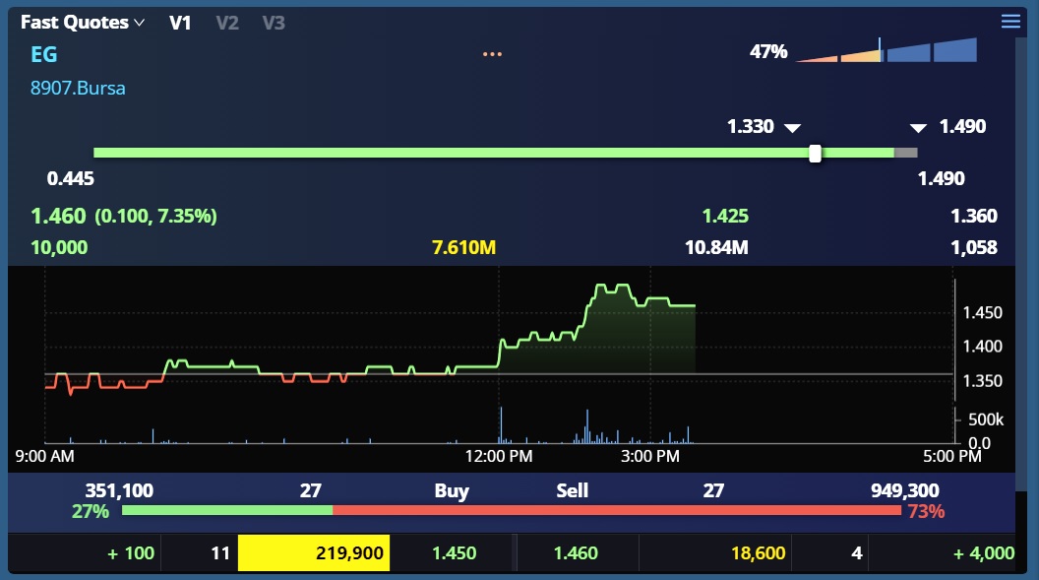This screenshot has width=1039, height=580.
Task: Click the green current price 1.460
Action: [57, 216]
